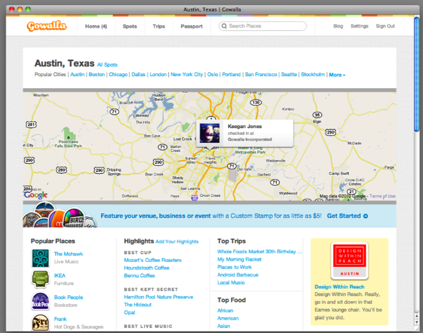The height and width of the screenshot is (333, 423).
Task: Open Settings in the header
Action: (x=359, y=26)
